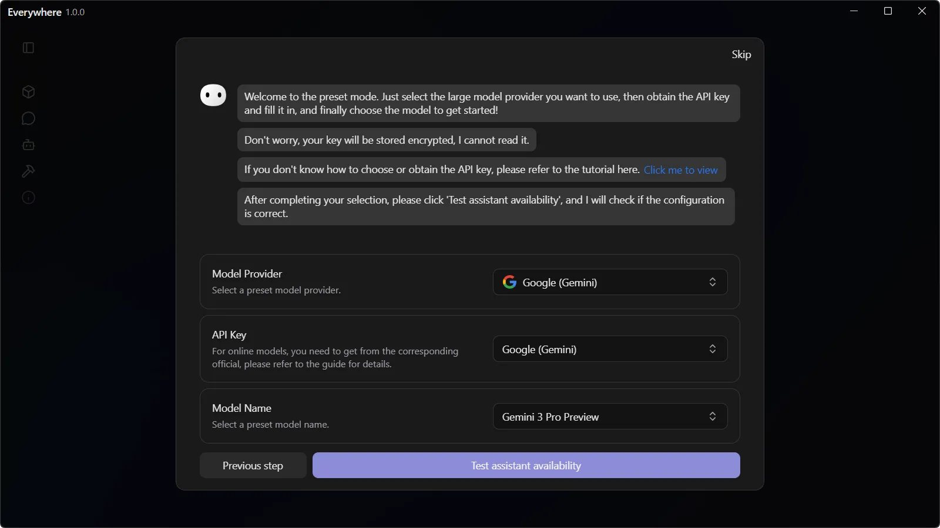Skip the preset setup

coord(741,55)
